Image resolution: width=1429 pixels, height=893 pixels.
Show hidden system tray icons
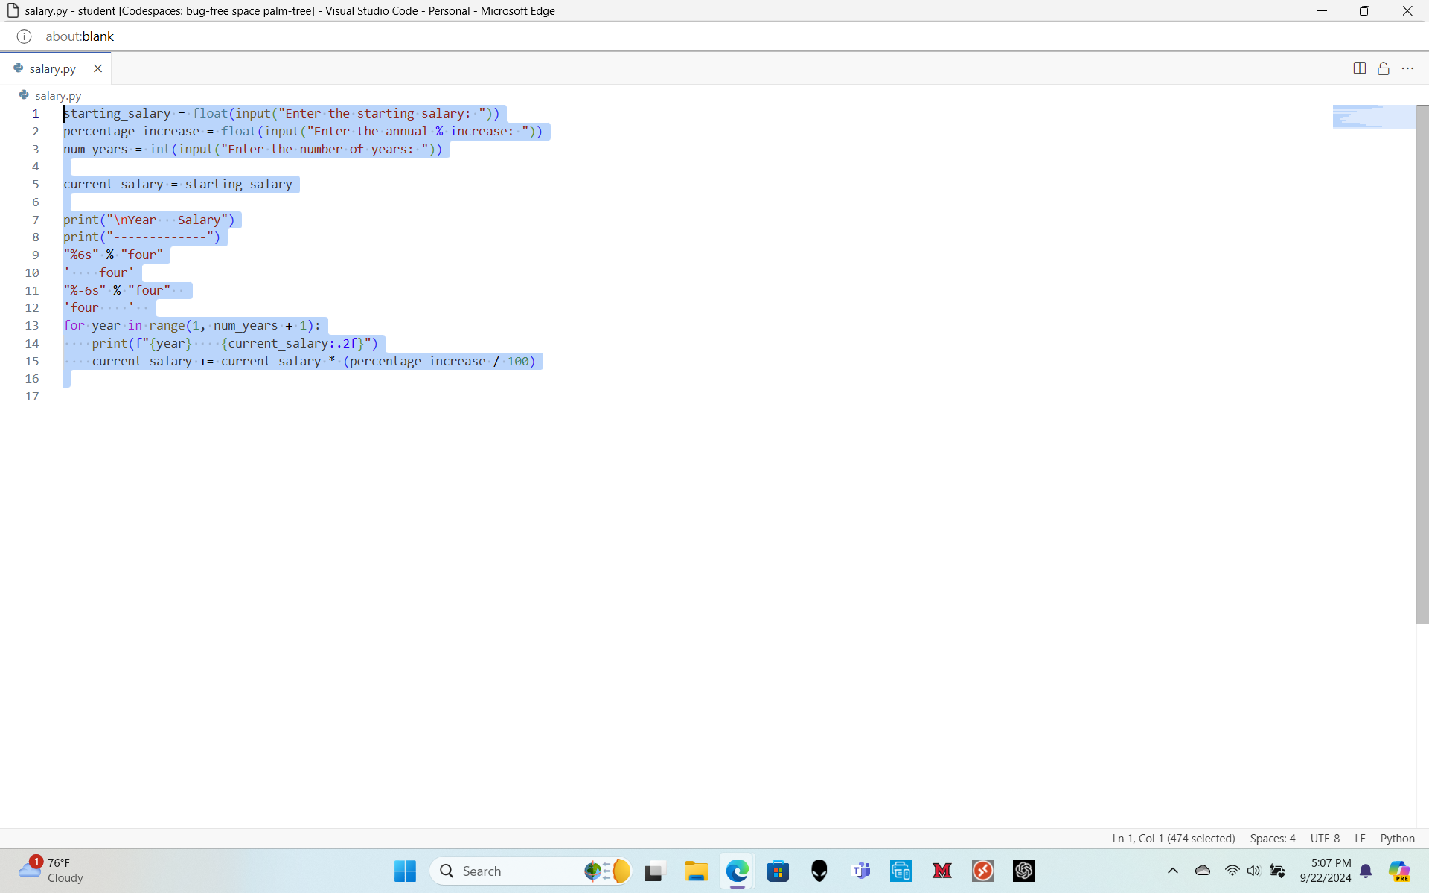(1172, 871)
